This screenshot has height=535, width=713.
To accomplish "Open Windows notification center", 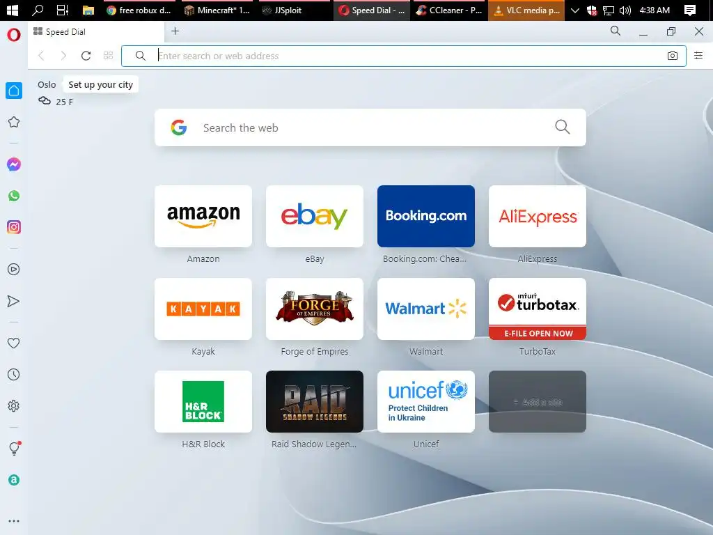I will click(690, 10).
